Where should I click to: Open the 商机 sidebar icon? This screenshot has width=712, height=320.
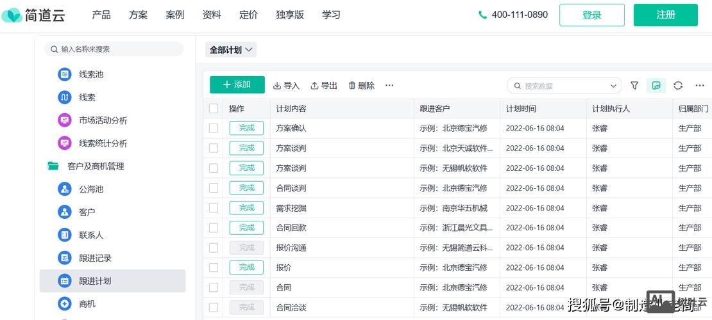tap(65, 304)
